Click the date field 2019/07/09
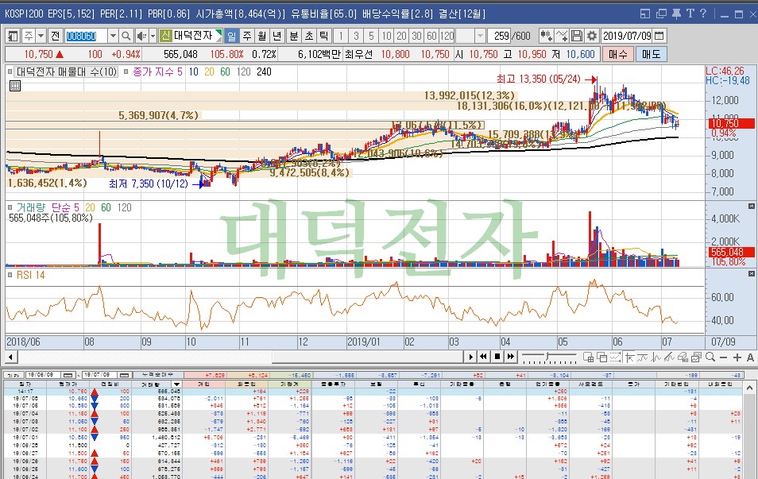Screen dimensions: 758x479 627,36
